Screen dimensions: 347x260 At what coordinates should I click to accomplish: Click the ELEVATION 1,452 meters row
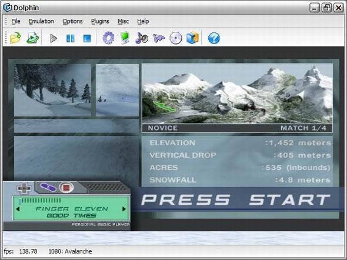tap(241, 143)
